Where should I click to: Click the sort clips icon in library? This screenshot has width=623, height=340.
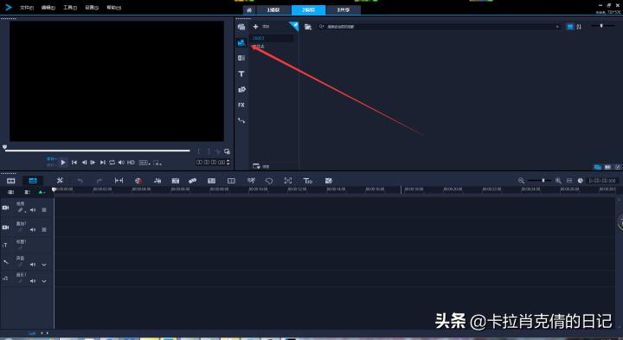tap(579, 27)
